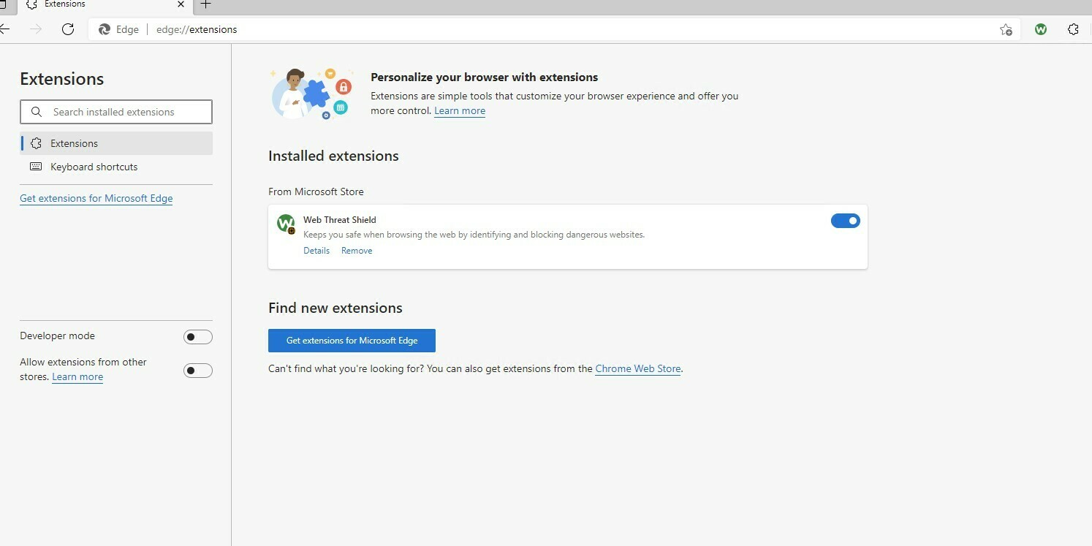
Task: Close the Extensions browser tab
Action: click(181, 4)
